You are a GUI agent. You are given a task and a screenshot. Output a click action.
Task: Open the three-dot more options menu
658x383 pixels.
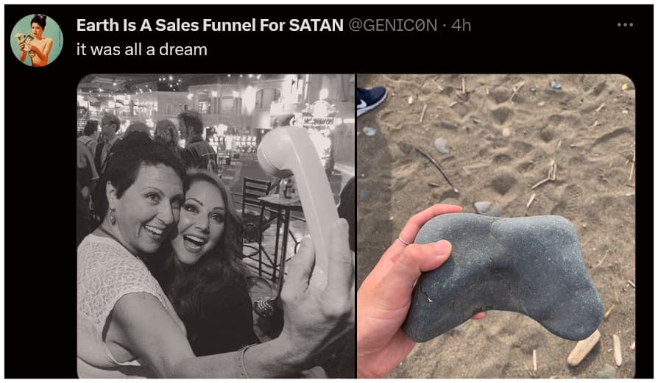(625, 25)
